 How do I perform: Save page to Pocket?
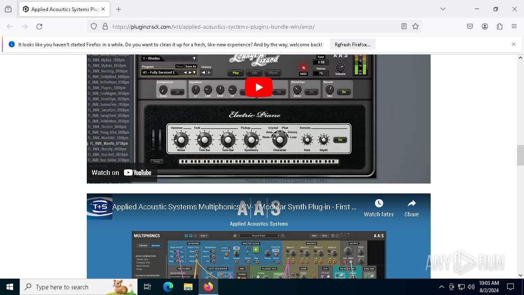[x=470, y=27]
